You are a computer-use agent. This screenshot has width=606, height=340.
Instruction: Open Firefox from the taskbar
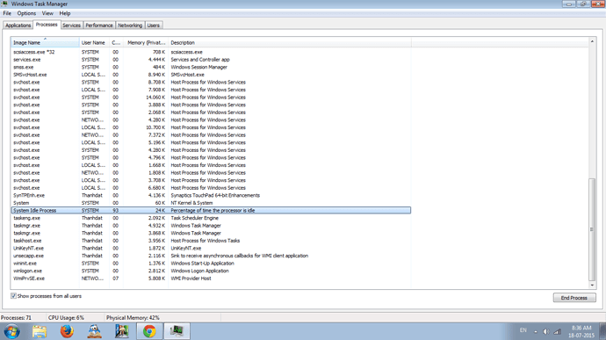point(67,331)
